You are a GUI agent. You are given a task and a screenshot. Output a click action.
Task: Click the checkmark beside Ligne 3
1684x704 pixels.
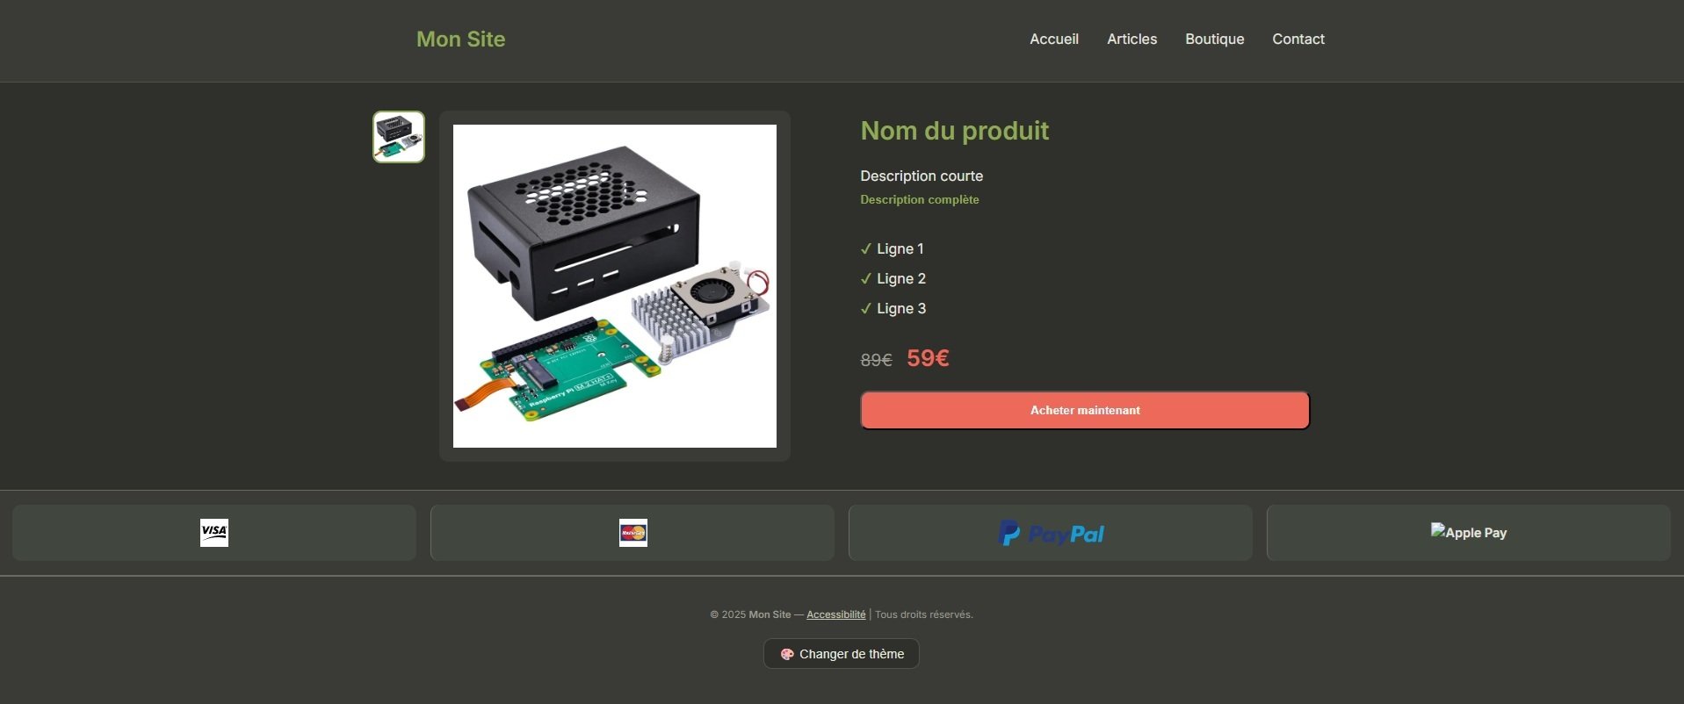(866, 309)
